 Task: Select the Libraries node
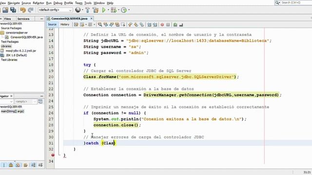coord(6,46)
